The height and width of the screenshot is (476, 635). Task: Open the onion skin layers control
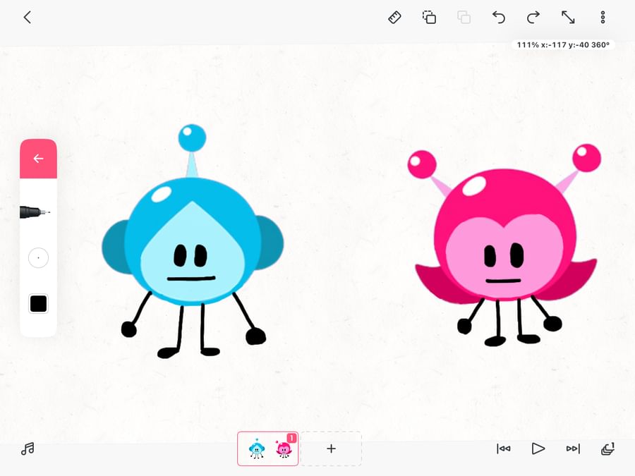(x=606, y=448)
